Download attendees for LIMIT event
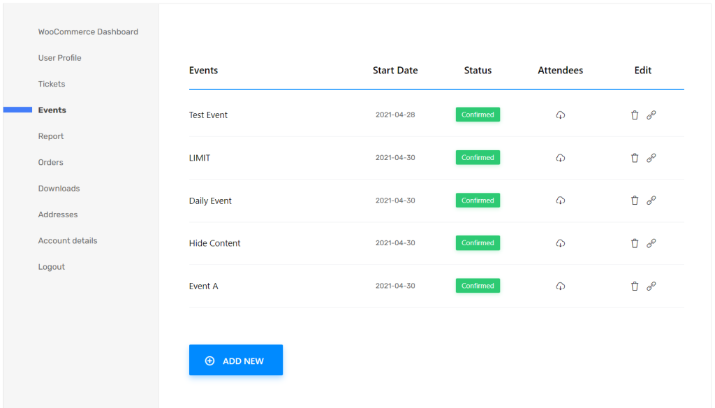Viewport: 715px width, 408px height. [x=560, y=158]
